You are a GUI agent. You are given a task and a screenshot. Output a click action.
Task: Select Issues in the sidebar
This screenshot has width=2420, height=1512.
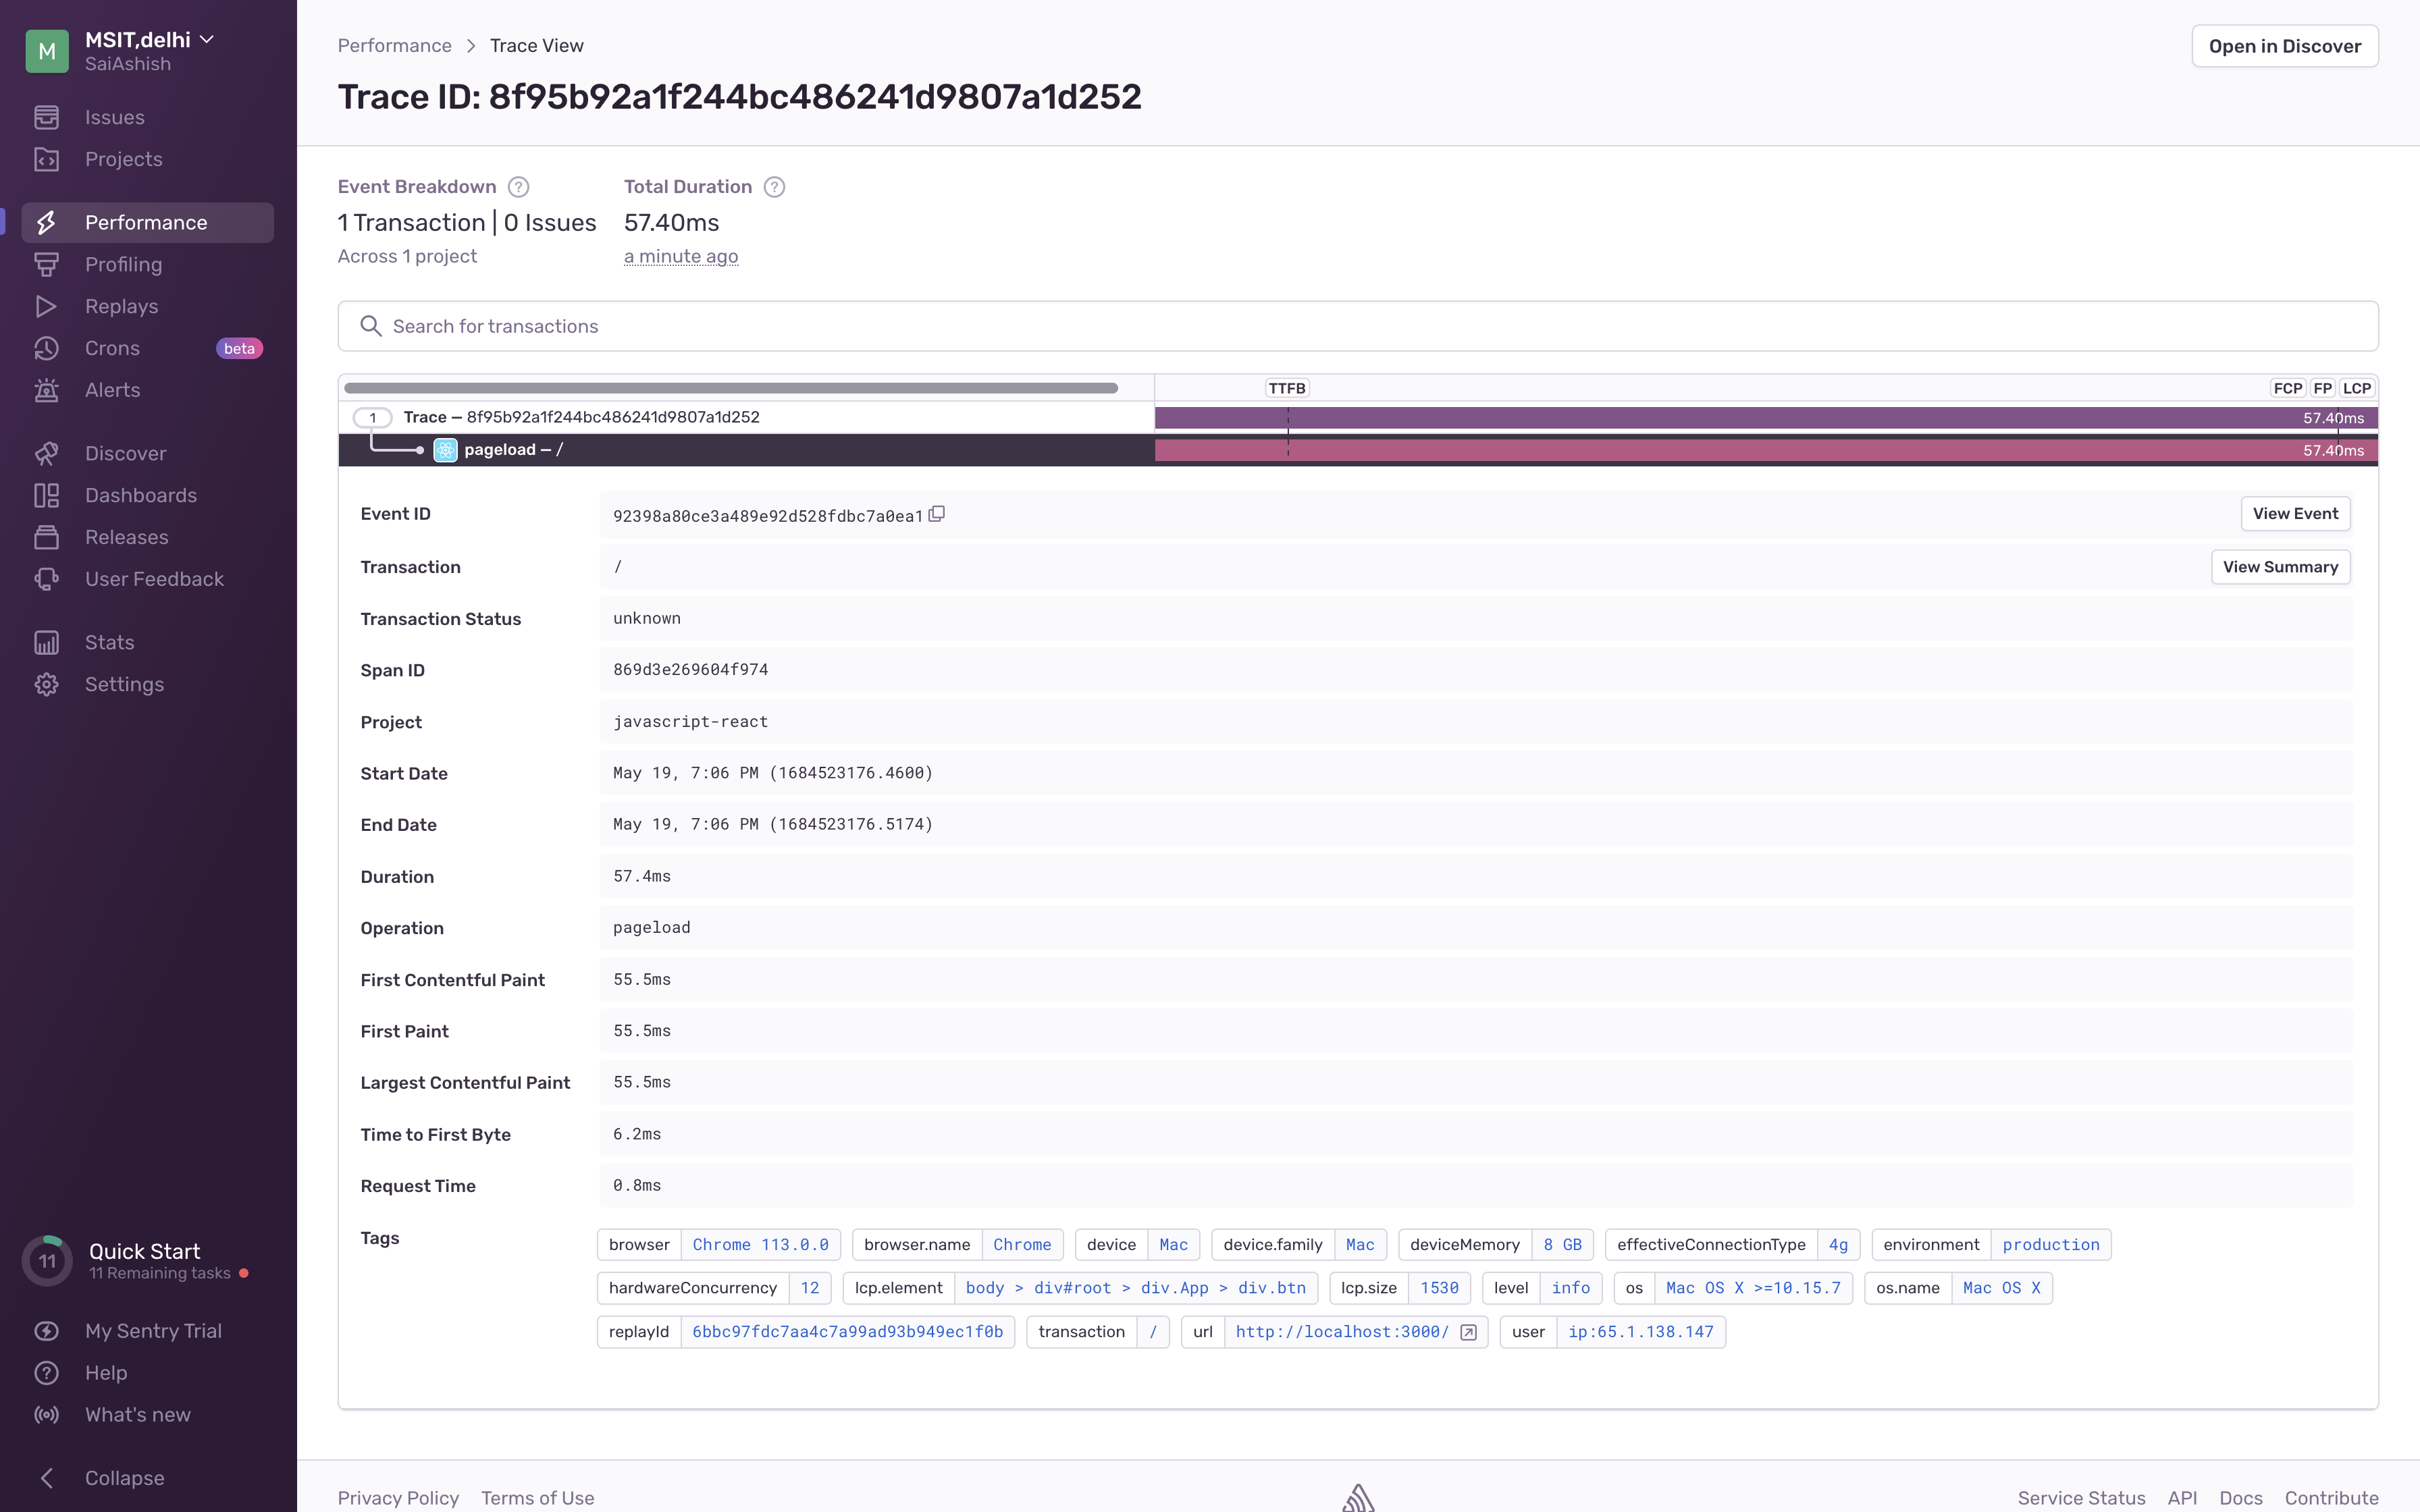pyautogui.click(x=114, y=117)
